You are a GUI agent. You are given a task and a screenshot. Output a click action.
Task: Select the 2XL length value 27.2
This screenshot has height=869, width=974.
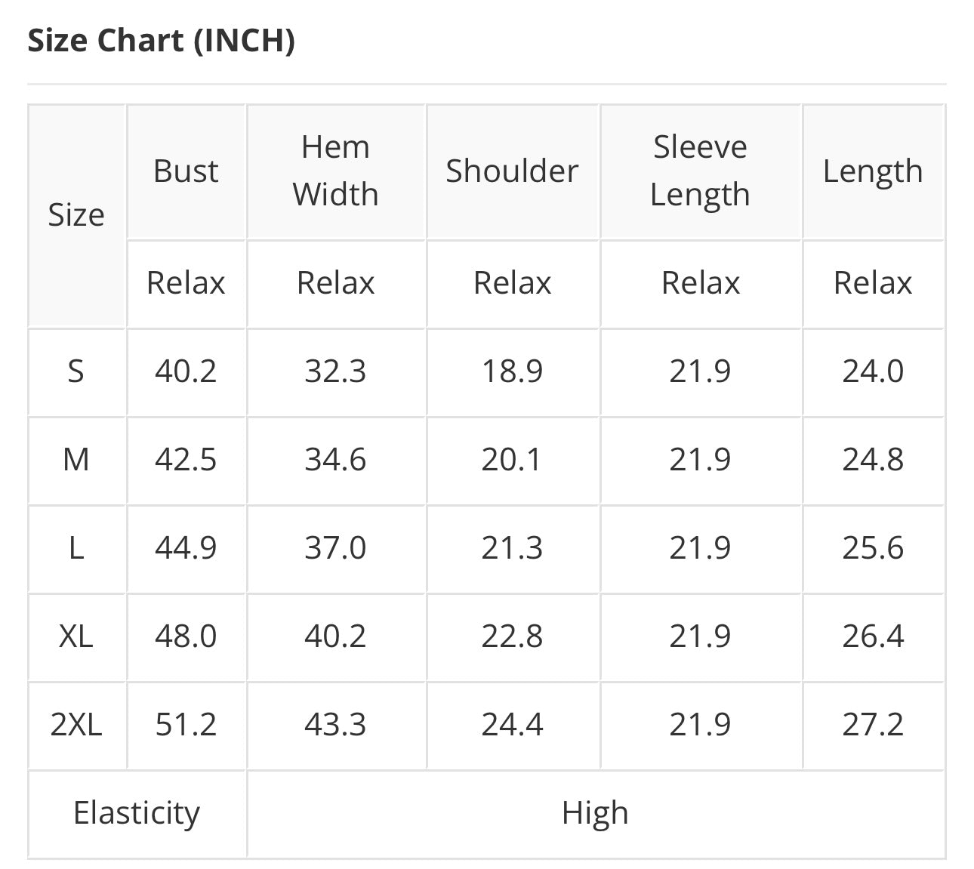pos(873,725)
